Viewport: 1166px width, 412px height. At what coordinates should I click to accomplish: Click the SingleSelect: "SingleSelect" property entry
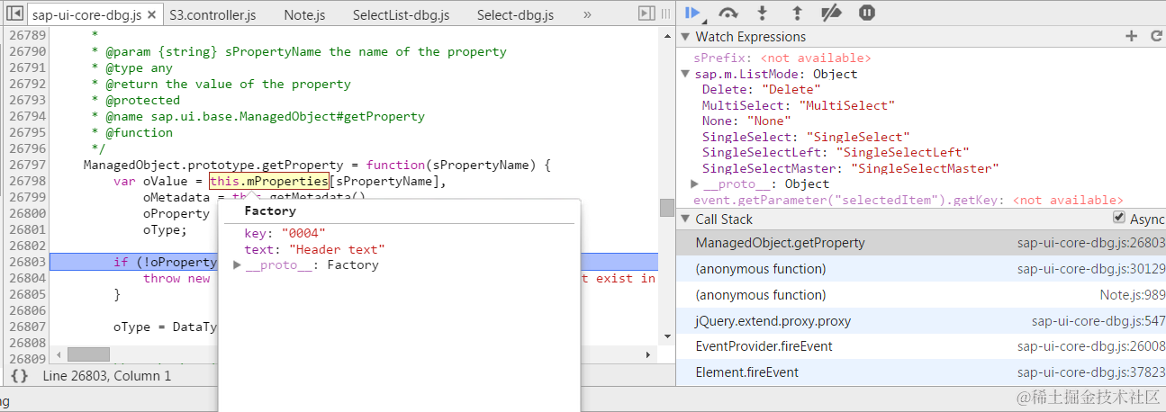(x=806, y=137)
